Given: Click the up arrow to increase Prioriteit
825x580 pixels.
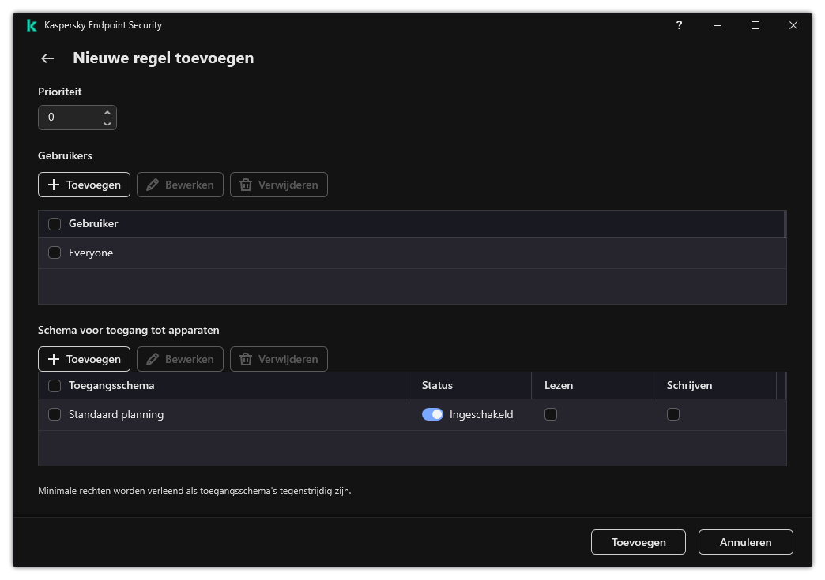Looking at the screenshot, I should (107, 112).
